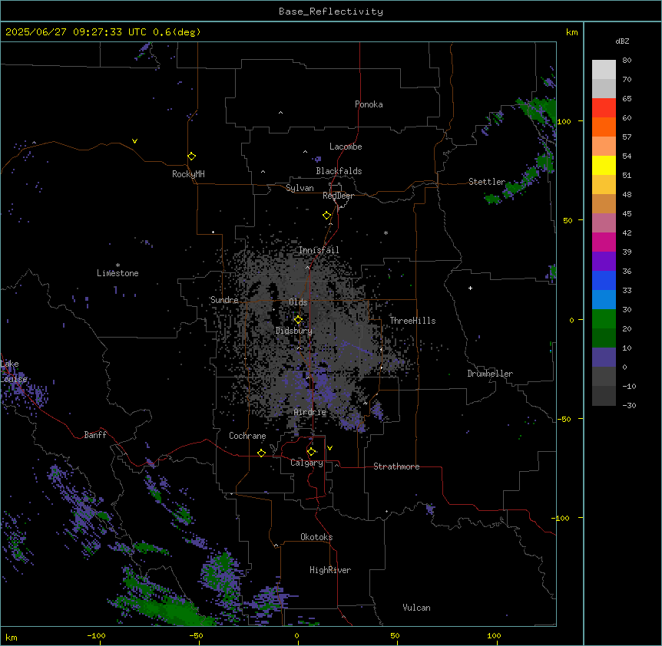
Task: Click the white plus marker north of Drumheller
Action: coord(470,288)
